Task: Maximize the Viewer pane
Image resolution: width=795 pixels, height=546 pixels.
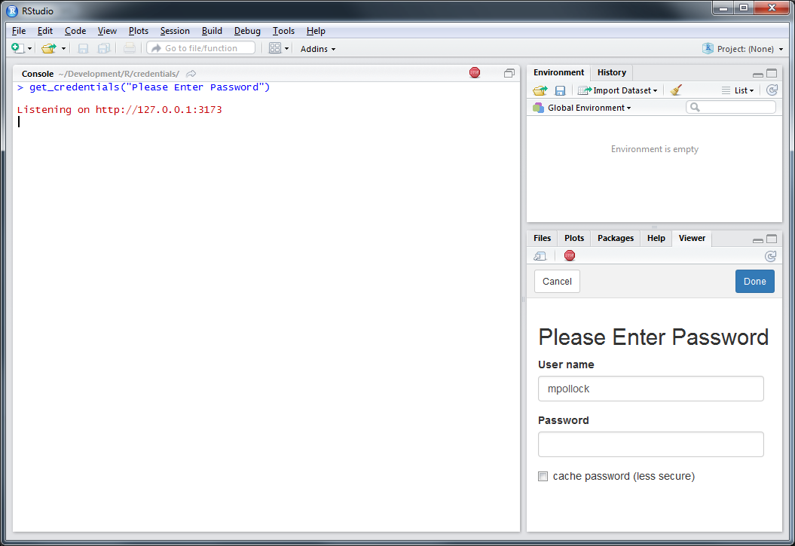Action: pos(772,239)
